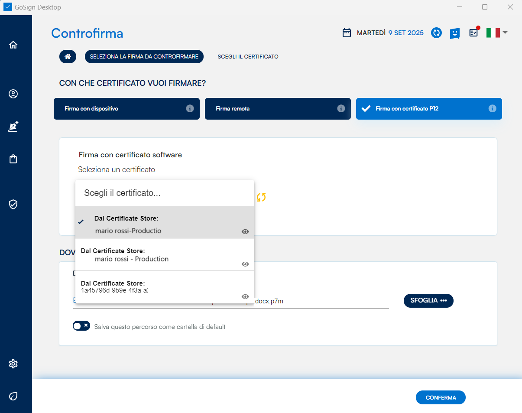Open the notifications checklist icon with red dot
522x413 pixels.
pyautogui.click(x=474, y=33)
